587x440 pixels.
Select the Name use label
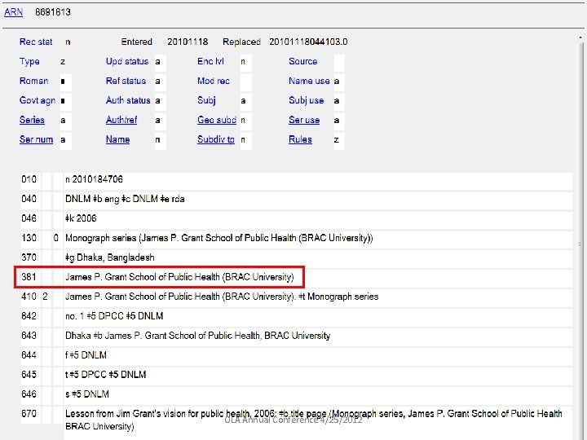(309, 81)
